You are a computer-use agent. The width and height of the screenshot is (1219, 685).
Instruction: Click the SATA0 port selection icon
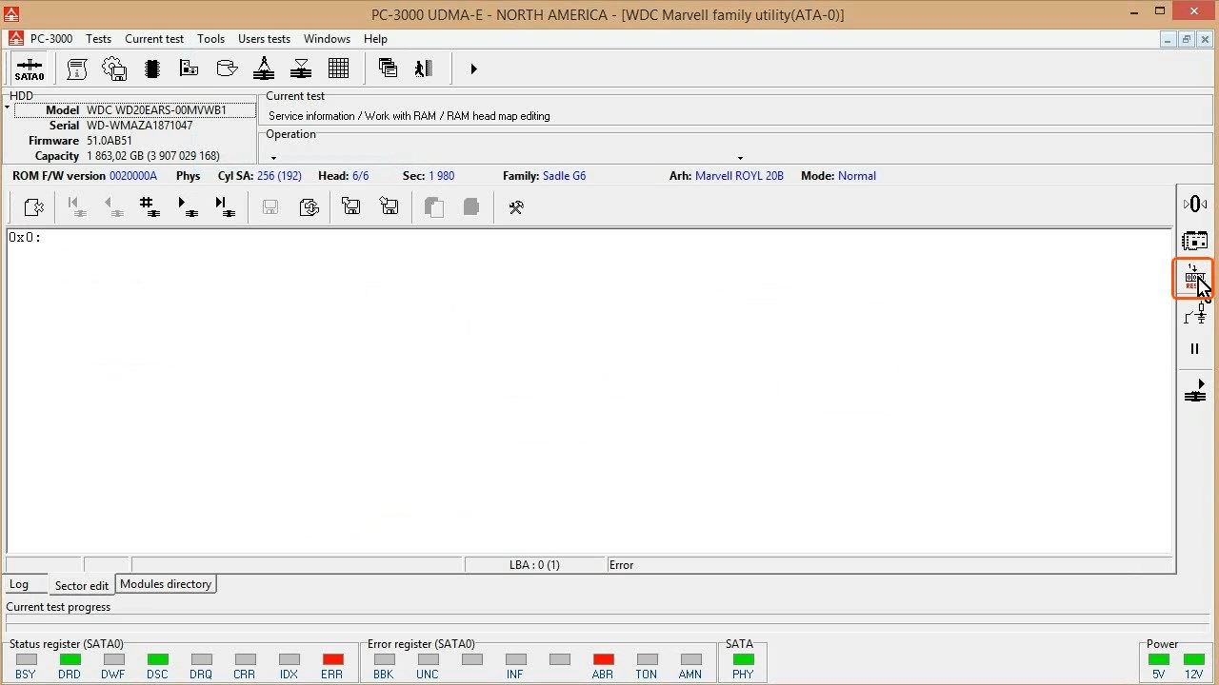click(30, 68)
